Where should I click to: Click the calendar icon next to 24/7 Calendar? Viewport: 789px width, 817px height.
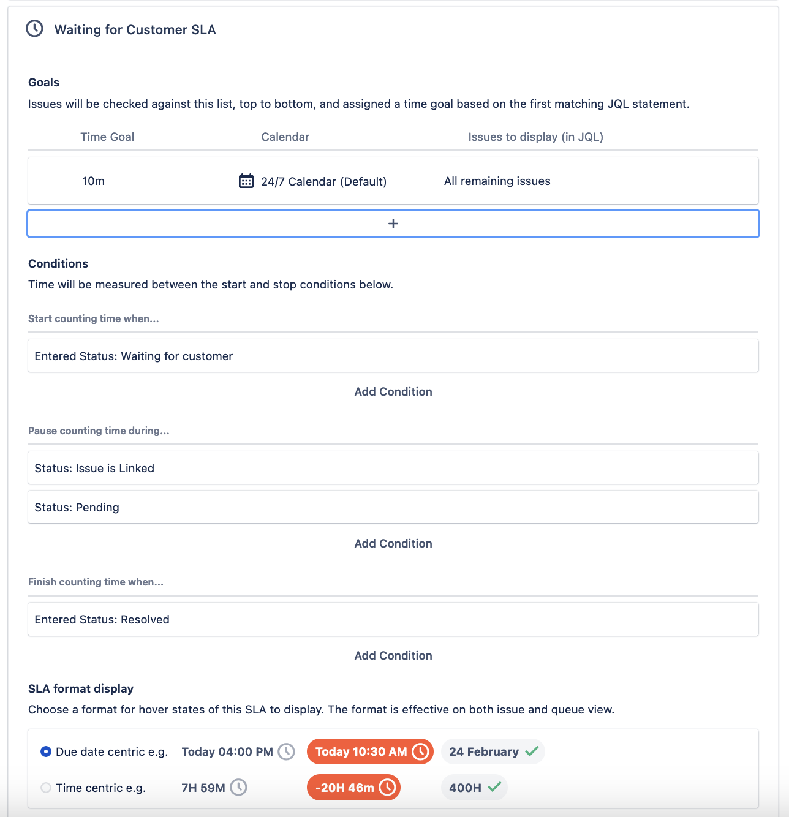pyautogui.click(x=246, y=181)
